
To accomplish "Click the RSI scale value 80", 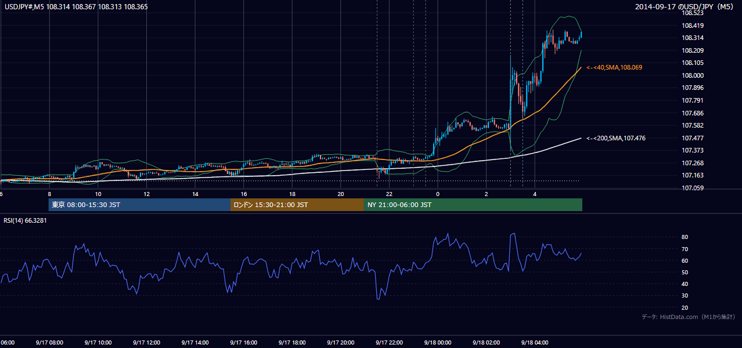I will (x=685, y=237).
